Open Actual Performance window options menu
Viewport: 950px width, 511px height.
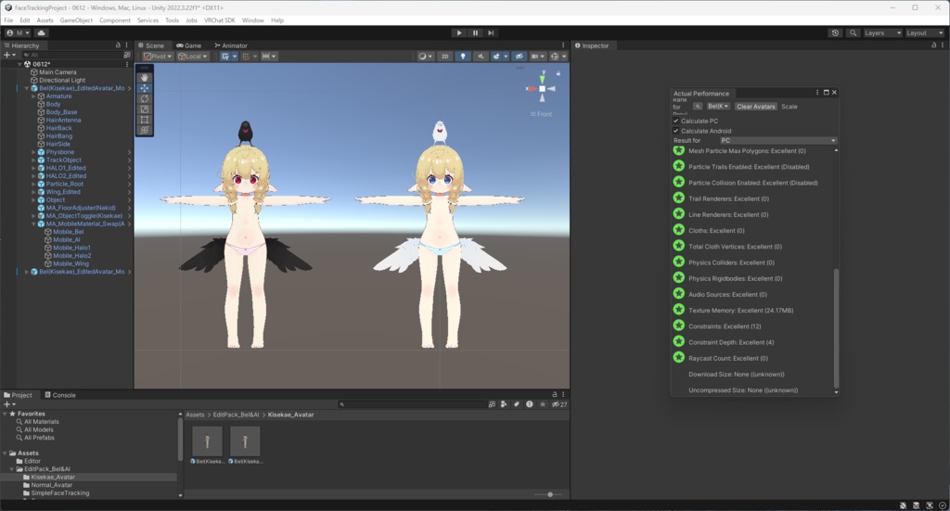pos(817,92)
